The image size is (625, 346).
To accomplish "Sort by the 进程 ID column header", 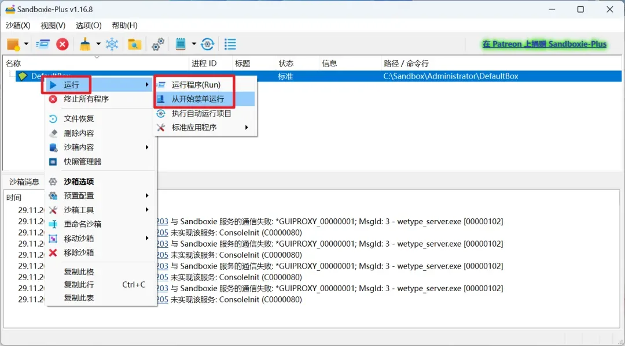I will (210, 64).
